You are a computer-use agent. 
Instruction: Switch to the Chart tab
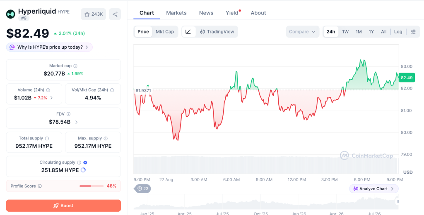(x=147, y=13)
